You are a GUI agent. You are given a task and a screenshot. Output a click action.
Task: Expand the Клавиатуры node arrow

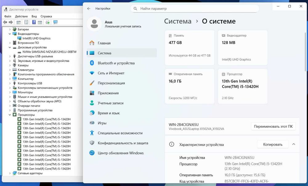(x=10, y=70)
